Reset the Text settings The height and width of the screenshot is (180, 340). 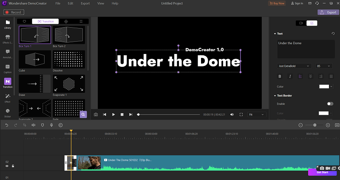[x=333, y=34]
